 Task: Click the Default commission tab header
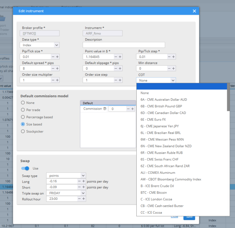point(108,103)
